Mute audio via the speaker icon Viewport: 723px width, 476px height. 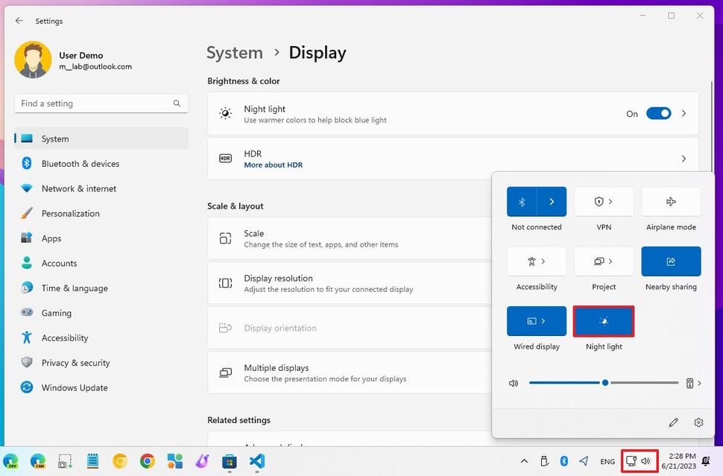click(x=513, y=383)
